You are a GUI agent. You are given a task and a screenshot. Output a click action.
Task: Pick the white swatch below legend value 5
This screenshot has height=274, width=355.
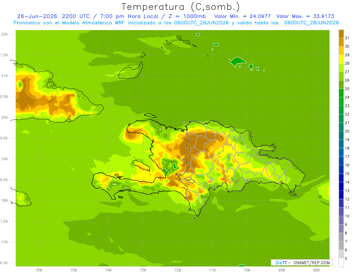click(341, 263)
